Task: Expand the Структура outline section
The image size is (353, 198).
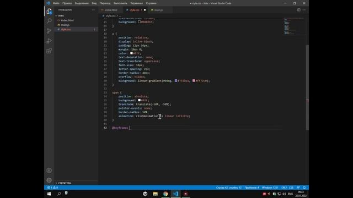Action: [65, 183]
